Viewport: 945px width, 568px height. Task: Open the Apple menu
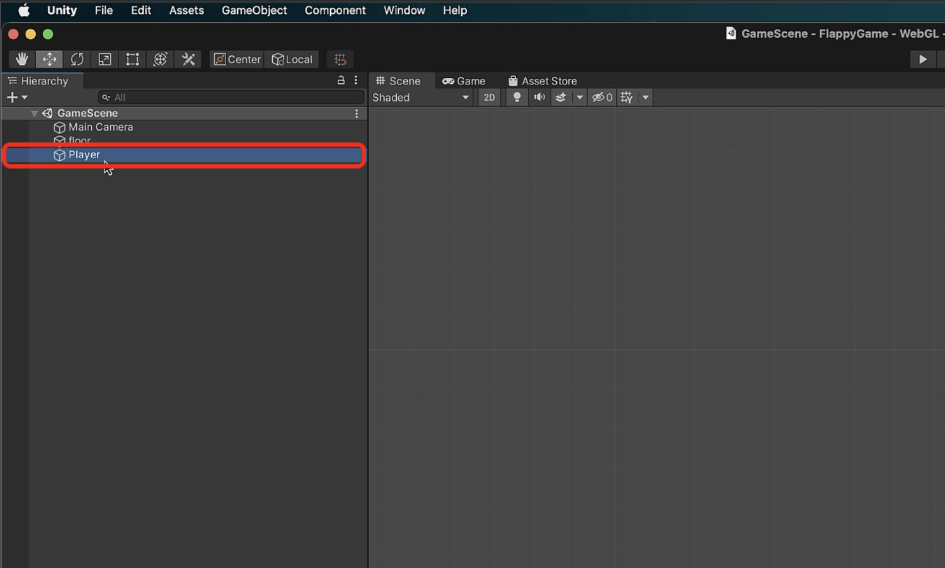point(24,10)
